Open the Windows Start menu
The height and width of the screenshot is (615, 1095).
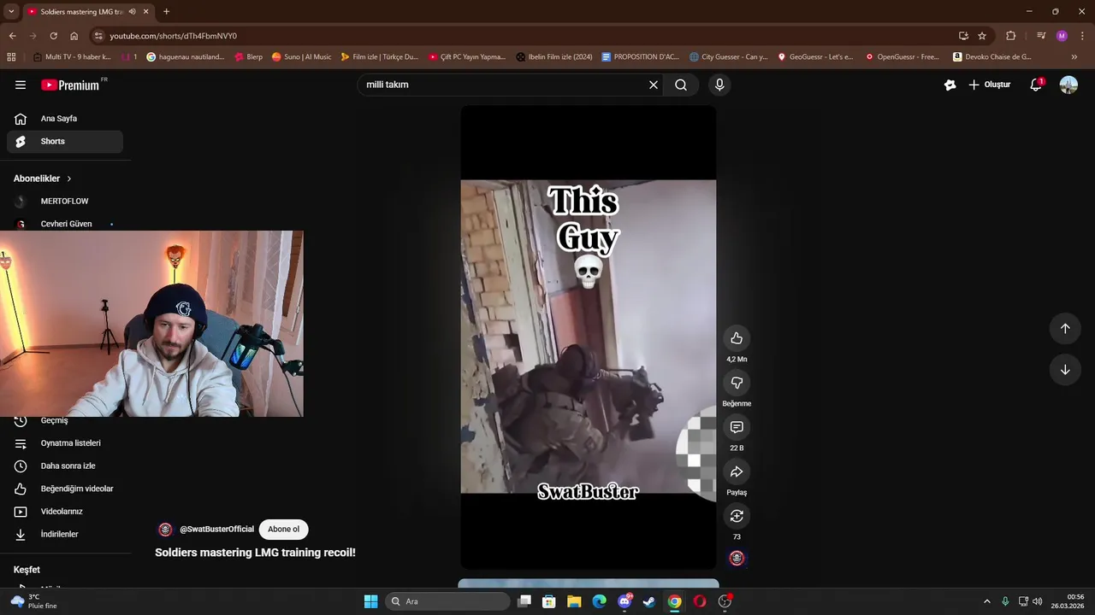[370, 601]
